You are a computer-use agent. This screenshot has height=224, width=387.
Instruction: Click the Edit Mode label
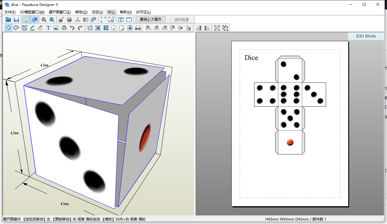click(366, 36)
